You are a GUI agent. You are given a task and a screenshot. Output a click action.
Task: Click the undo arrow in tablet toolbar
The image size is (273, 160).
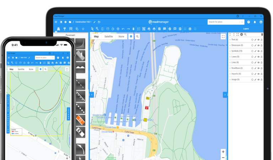(123, 29)
